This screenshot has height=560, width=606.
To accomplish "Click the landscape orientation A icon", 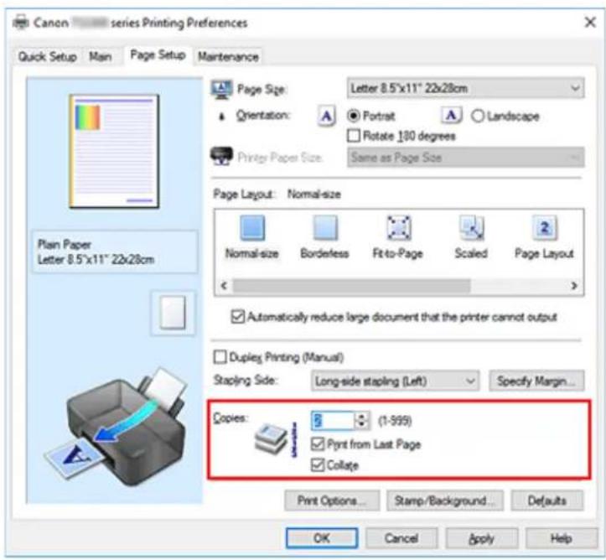I will click(451, 115).
